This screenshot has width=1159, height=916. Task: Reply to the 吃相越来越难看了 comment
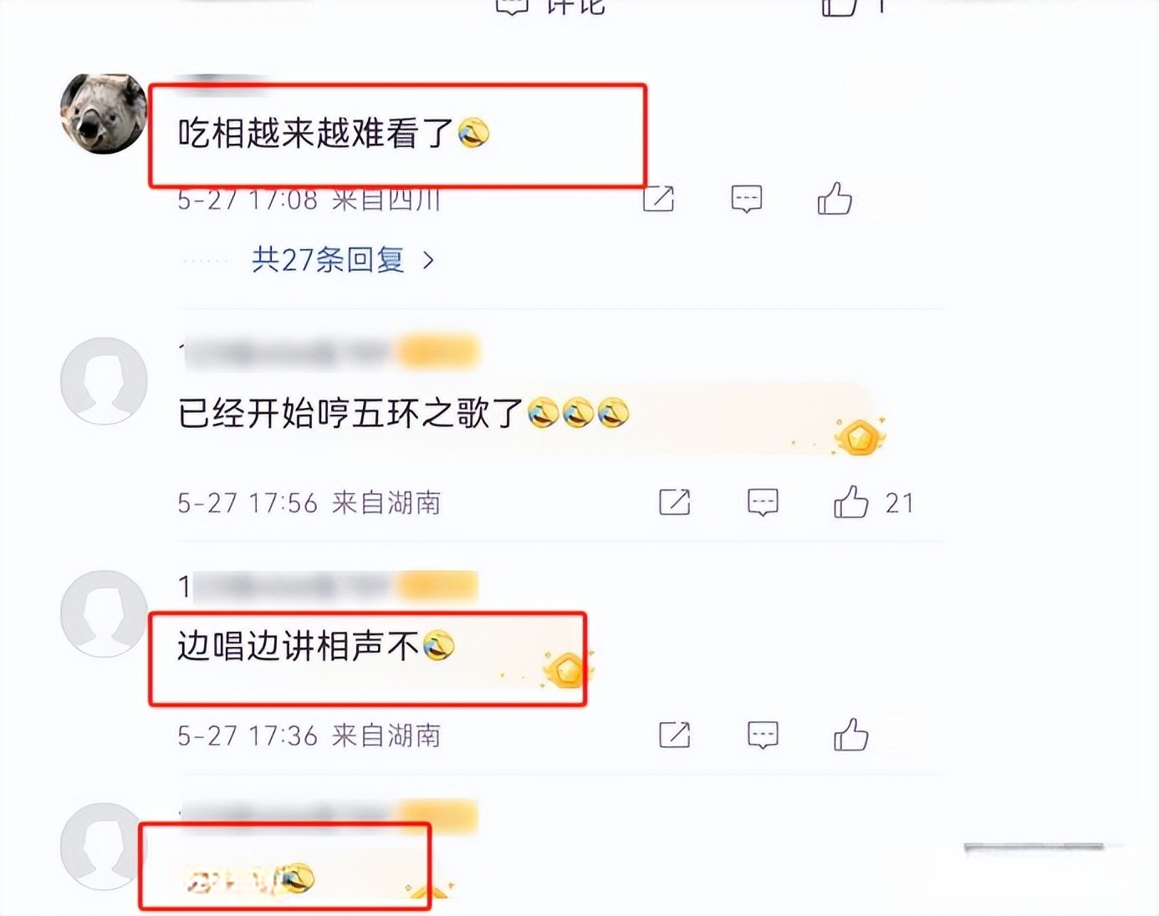(x=746, y=199)
